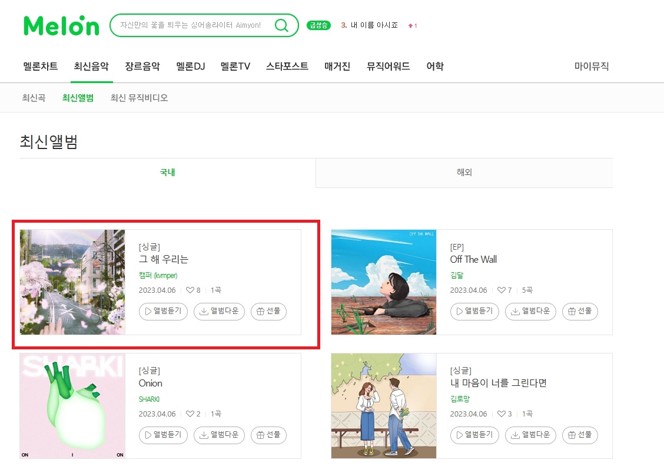Gift album 그 해 우리는 with 선물

pyautogui.click(x=268, y=312)
